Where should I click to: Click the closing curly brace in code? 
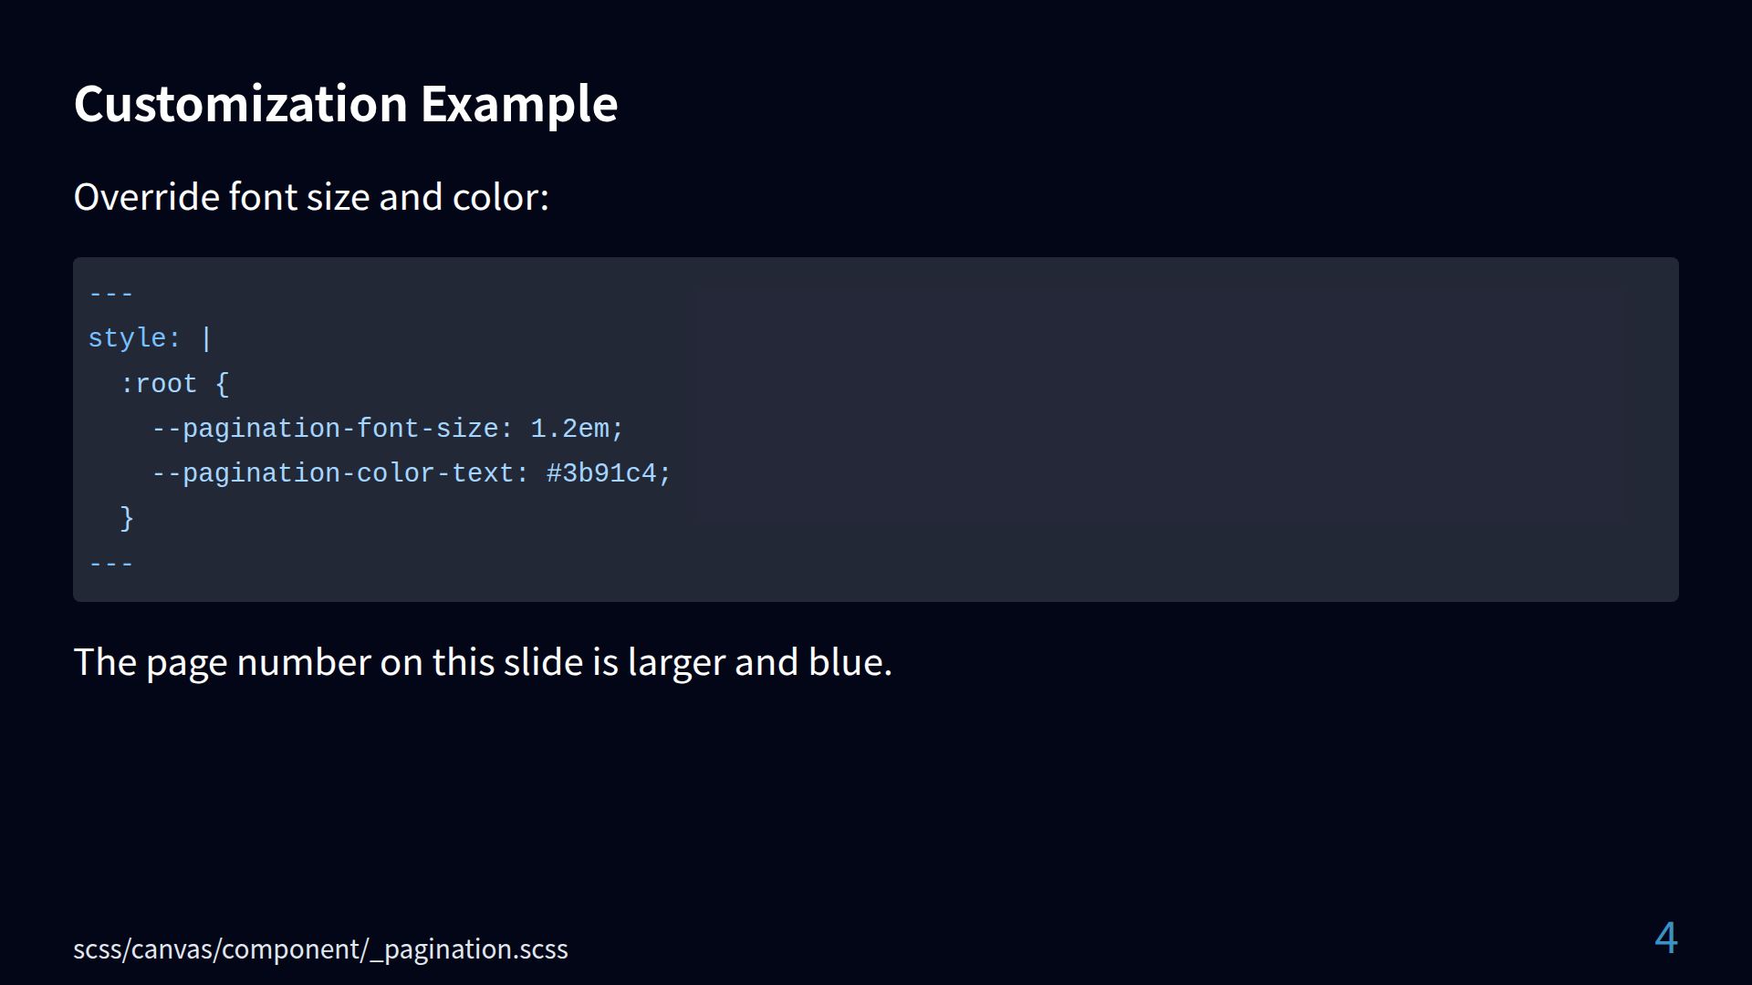pyautogui.click(x=127, y=518)
